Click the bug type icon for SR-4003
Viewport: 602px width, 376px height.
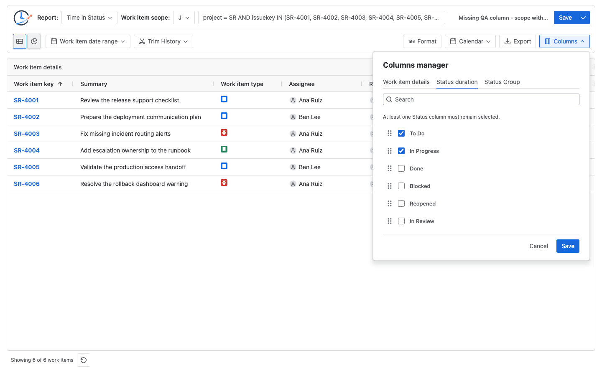(x=224, y=132)
